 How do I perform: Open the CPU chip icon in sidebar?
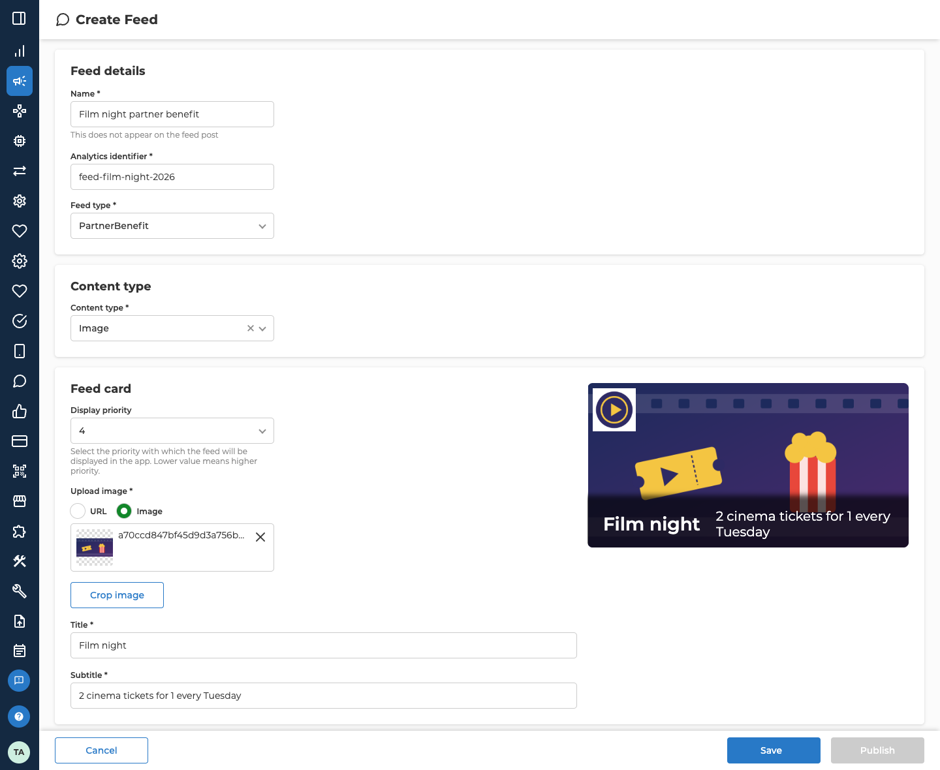pos(20,141)
